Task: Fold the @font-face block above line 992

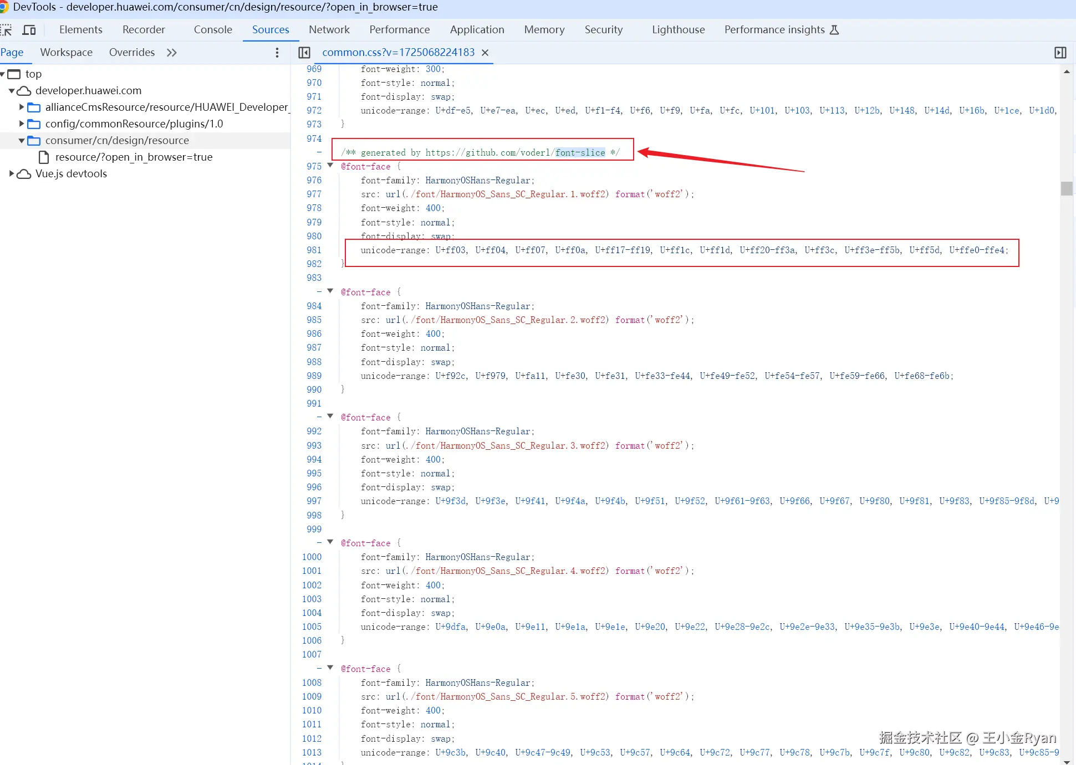Action: coord(330,417)
